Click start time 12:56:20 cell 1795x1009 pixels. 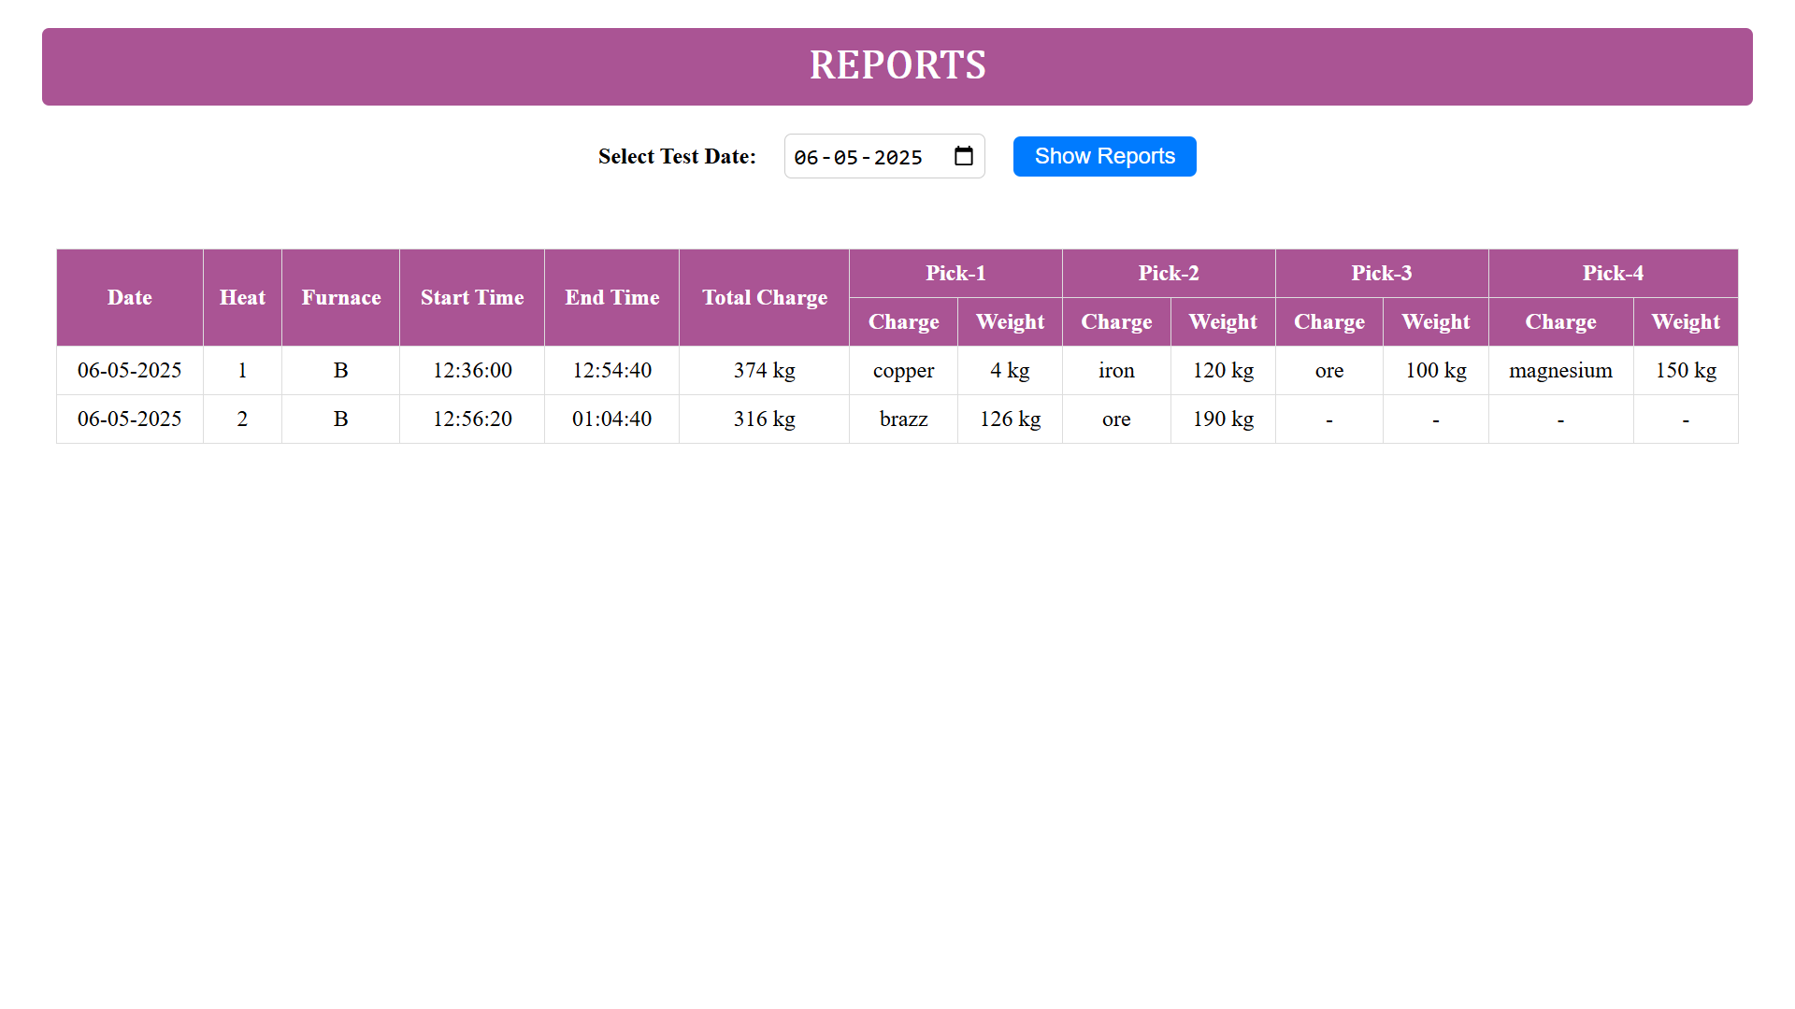[472, 419]
